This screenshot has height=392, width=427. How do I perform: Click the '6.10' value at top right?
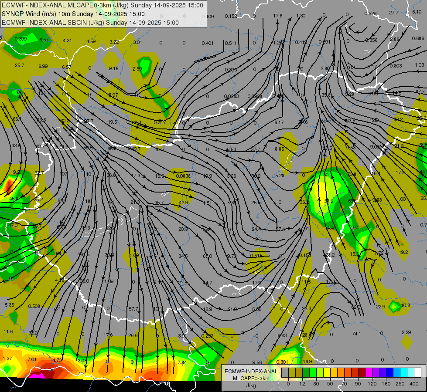417,12
